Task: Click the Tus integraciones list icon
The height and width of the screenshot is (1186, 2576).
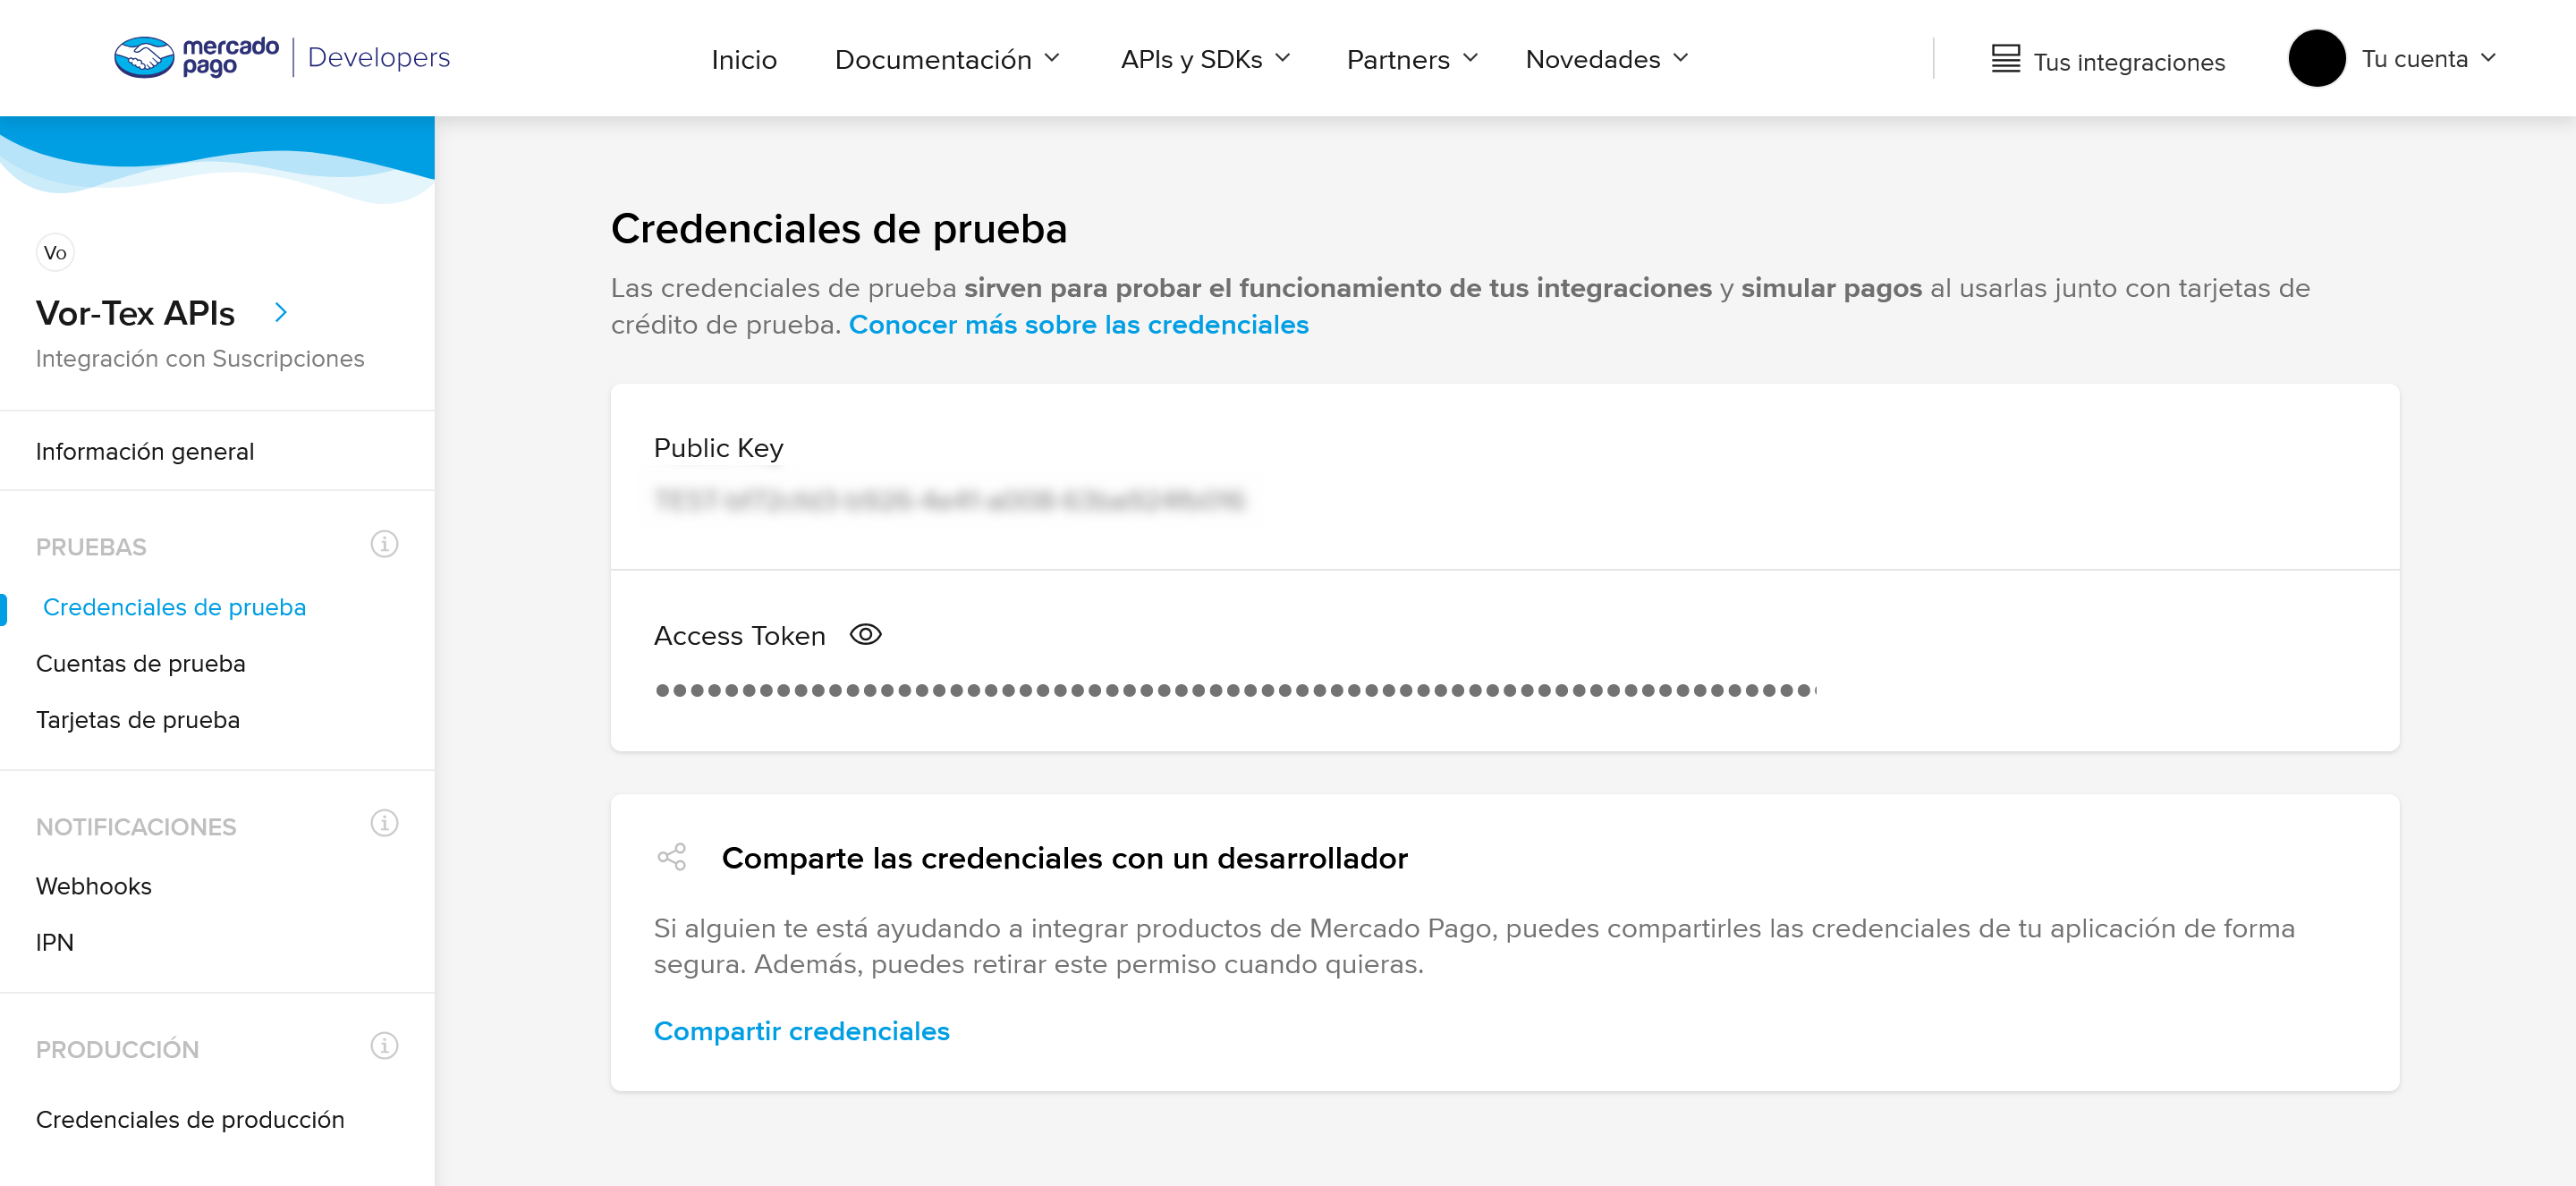Action: (2005, 59)
